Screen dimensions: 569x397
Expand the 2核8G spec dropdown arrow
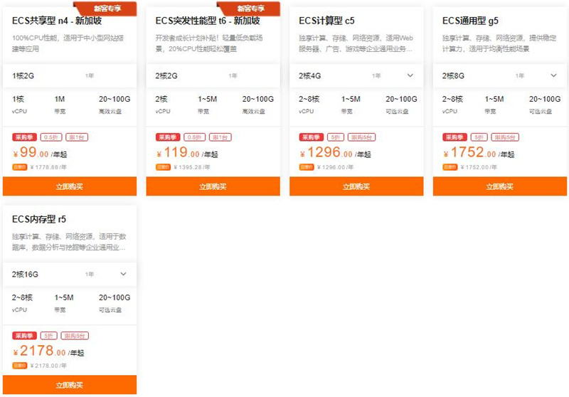tap(553, 75)
